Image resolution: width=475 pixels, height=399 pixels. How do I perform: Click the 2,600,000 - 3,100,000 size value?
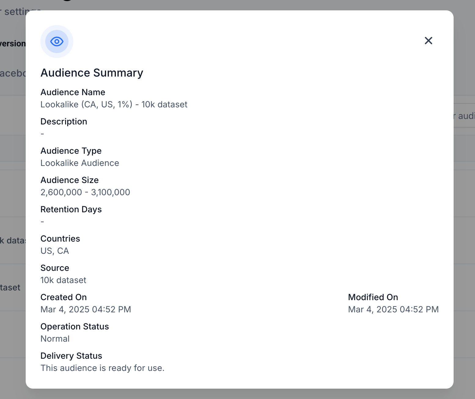tap(85, 192)
